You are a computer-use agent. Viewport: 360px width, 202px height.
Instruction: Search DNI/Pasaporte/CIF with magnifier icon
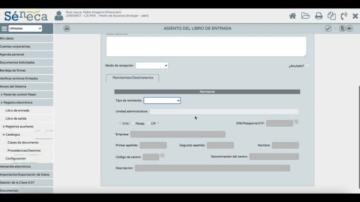(x=296, y=122)
